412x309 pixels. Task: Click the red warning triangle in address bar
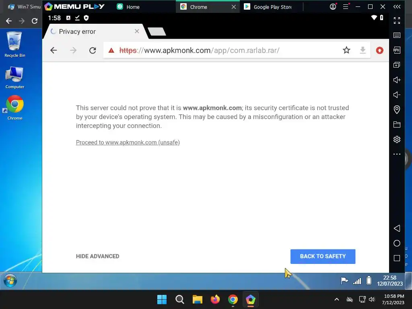point(111,50)
